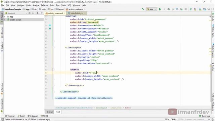This screenshot has height=121, width=215.
Task: Click LoginFormExample breadcrumb
Action: point(11,9)
